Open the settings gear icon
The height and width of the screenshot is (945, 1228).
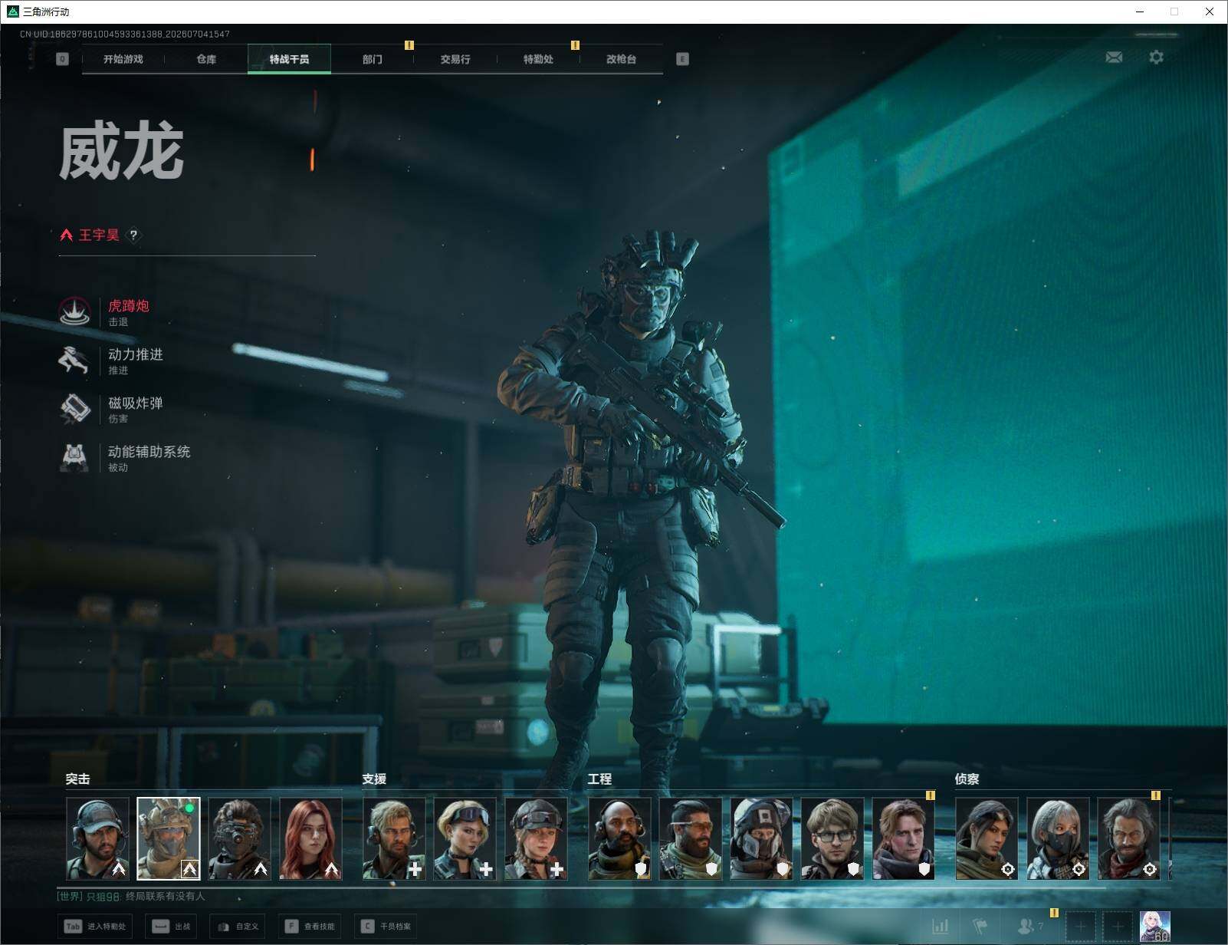[x=1156, y=57]
